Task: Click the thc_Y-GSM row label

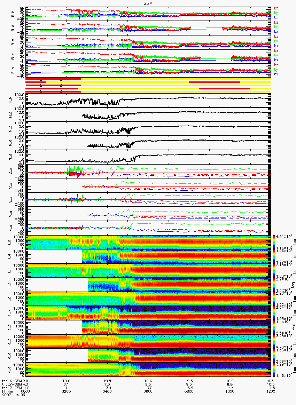Action: (x=12, y=384)
